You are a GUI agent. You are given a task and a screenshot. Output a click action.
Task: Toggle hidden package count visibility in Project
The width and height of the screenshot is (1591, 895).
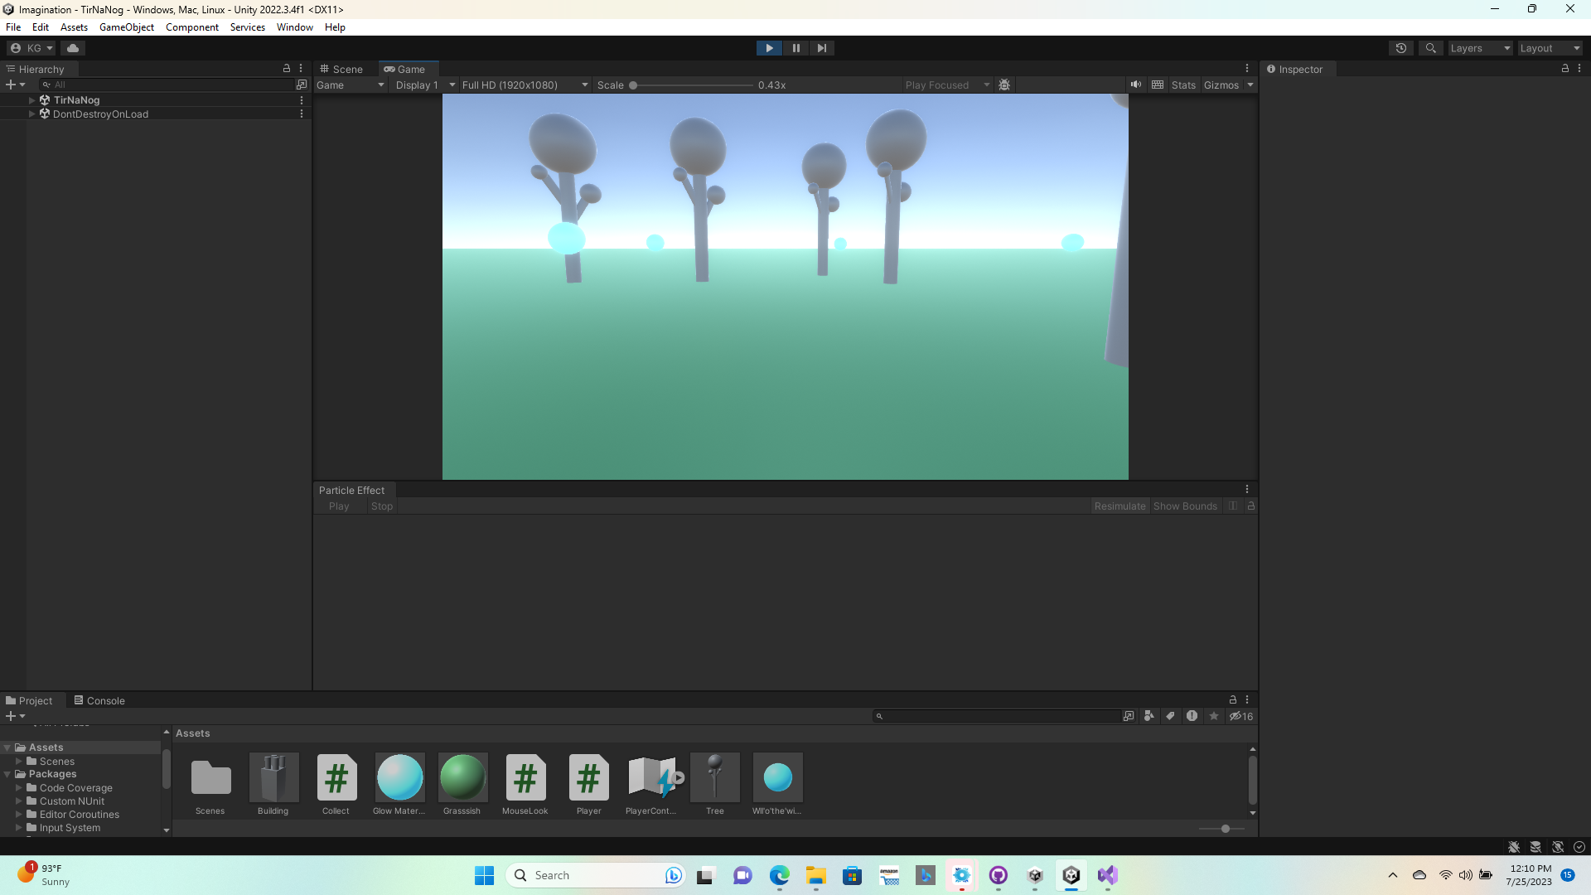pyautogui.click(x=1240, y=716)
